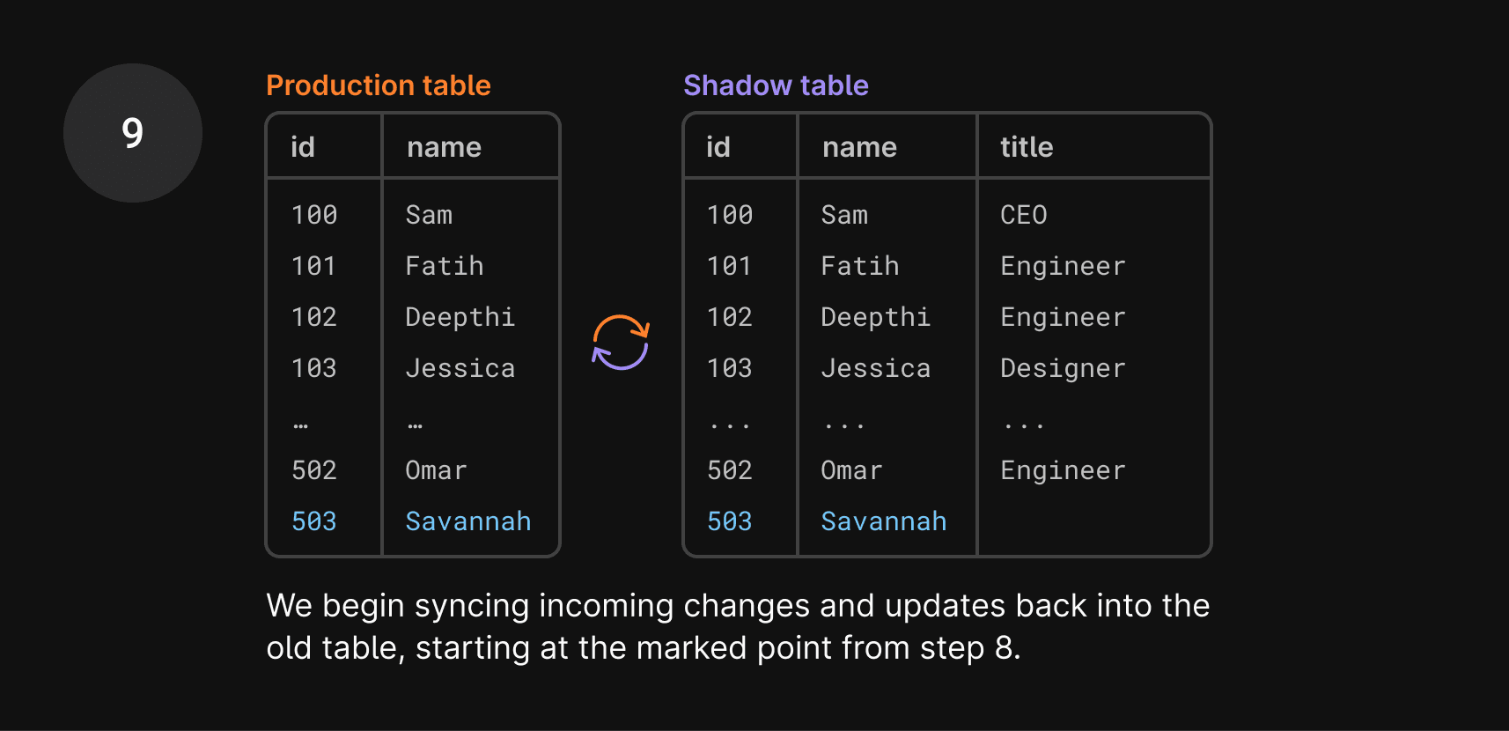The width and height of the screenshot is (1509, 731).
Task: Select name "Fatih" in the Shadow table
Action: coord(860,266)
